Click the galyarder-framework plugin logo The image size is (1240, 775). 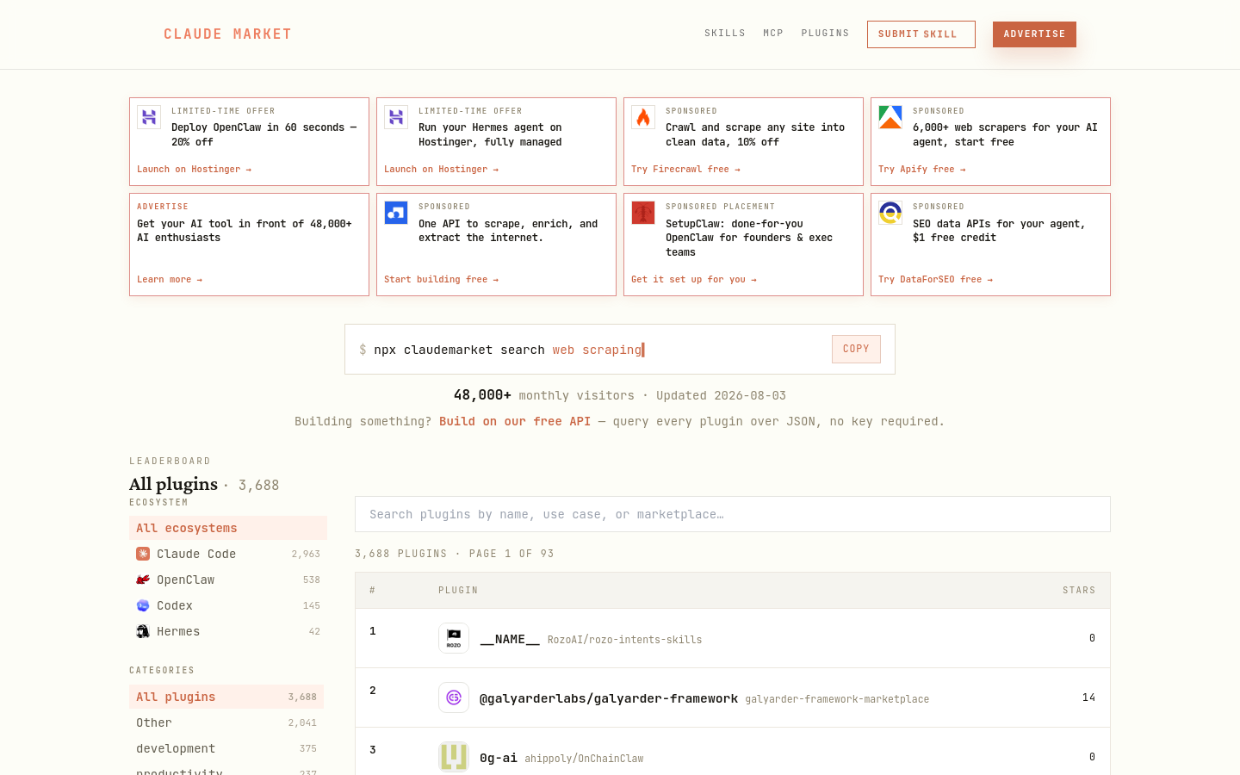pyautogui.click(x=454, y=697)
